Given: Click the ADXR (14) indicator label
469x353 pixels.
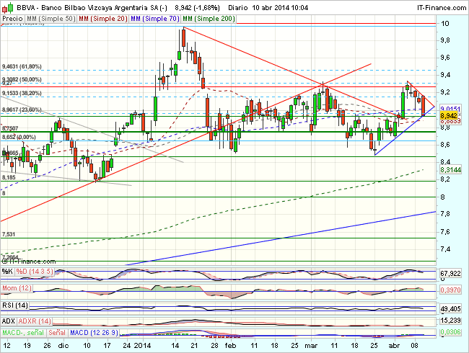Looking at the screenshot, I should tap(35, 321).
